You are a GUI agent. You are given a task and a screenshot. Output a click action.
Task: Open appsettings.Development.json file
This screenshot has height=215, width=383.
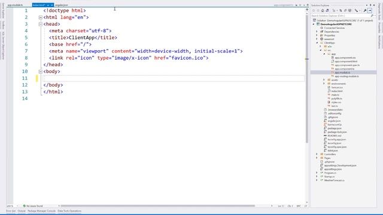[340, 165]
